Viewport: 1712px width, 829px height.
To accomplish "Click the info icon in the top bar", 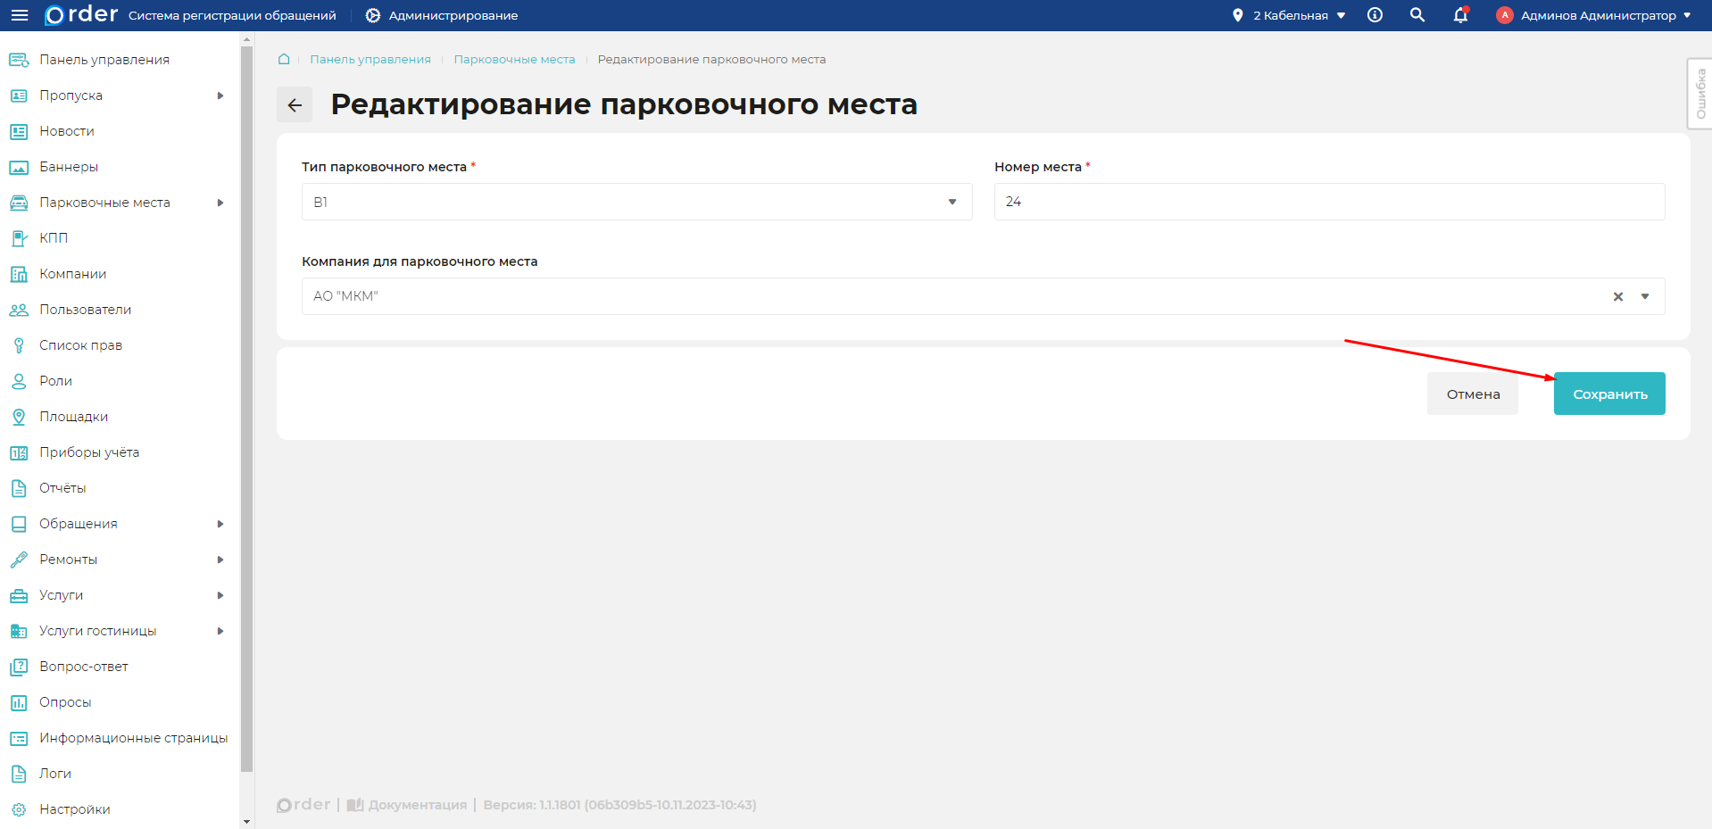I will tap(1375, 15).
